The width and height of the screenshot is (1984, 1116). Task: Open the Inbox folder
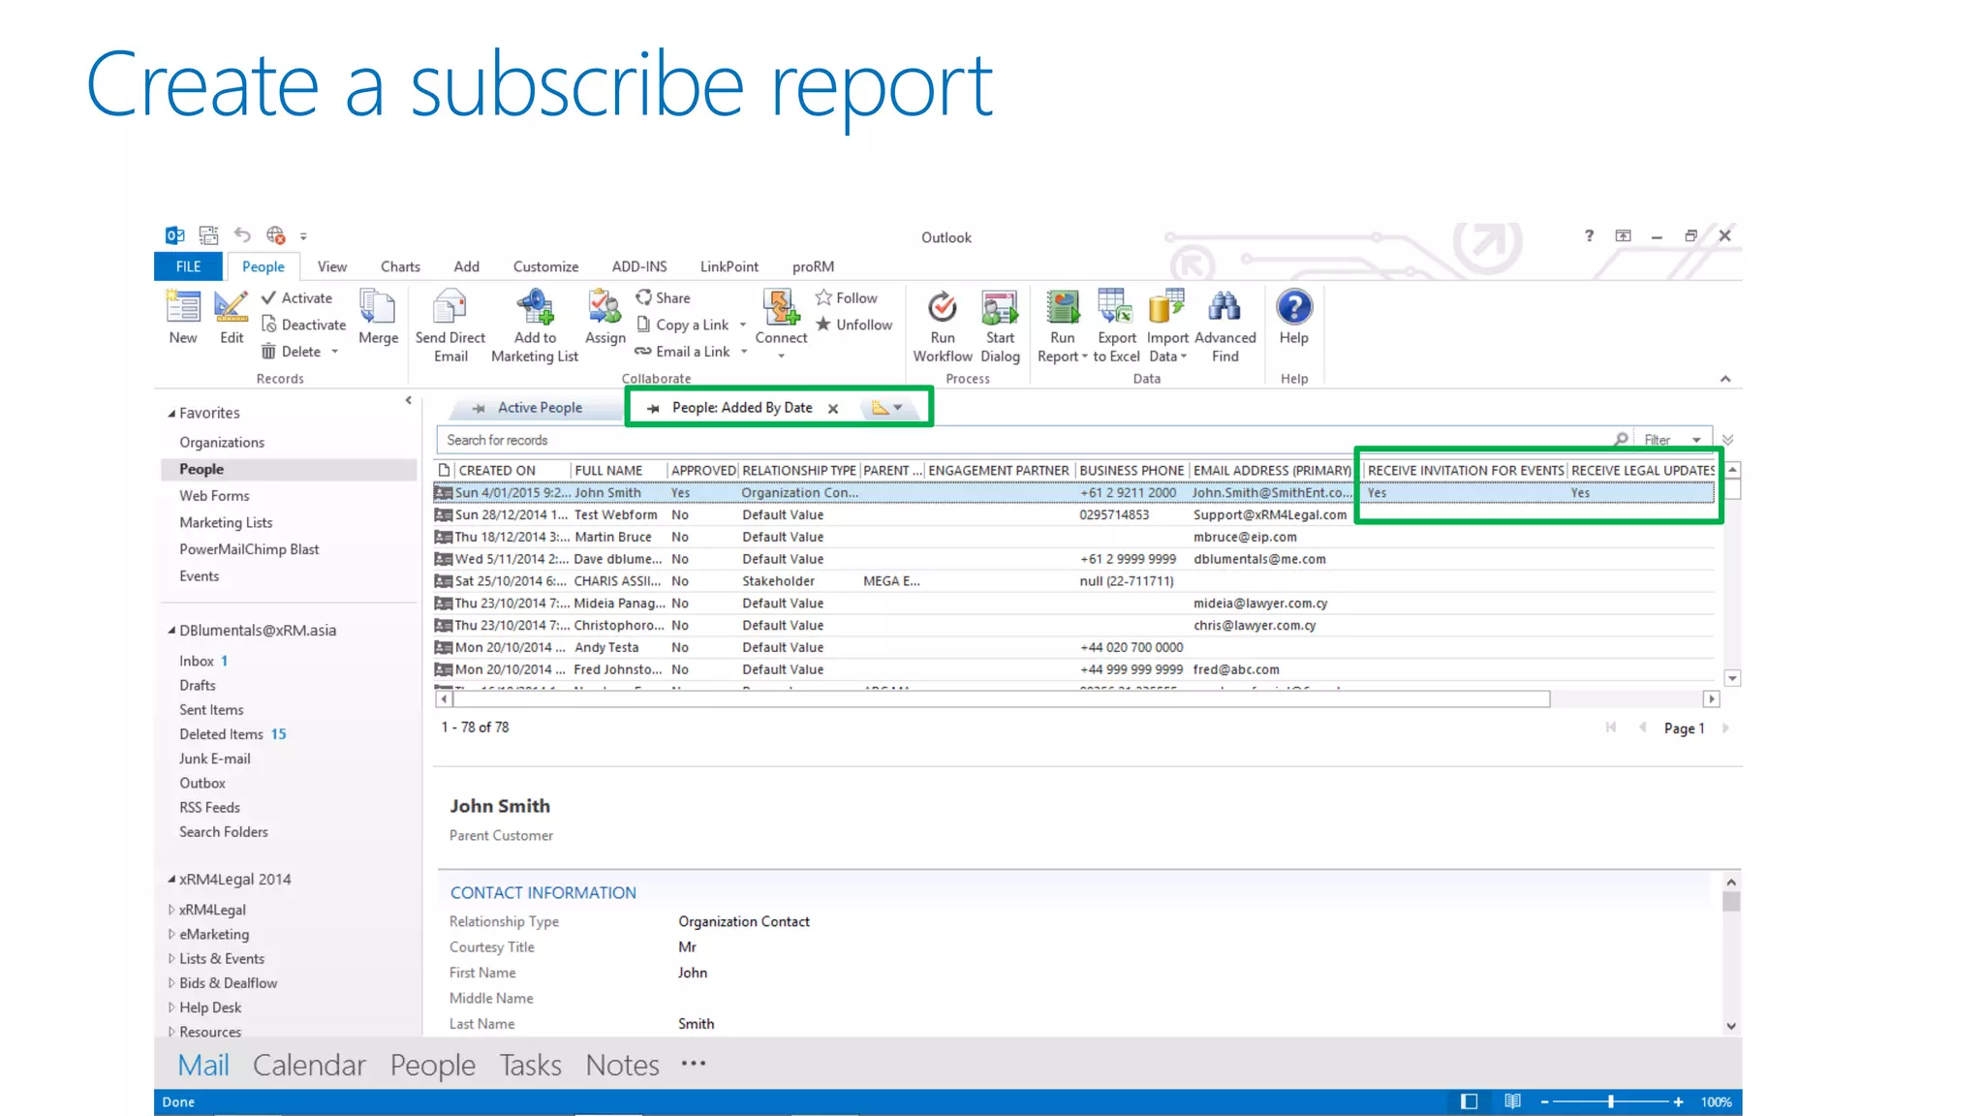197,661
